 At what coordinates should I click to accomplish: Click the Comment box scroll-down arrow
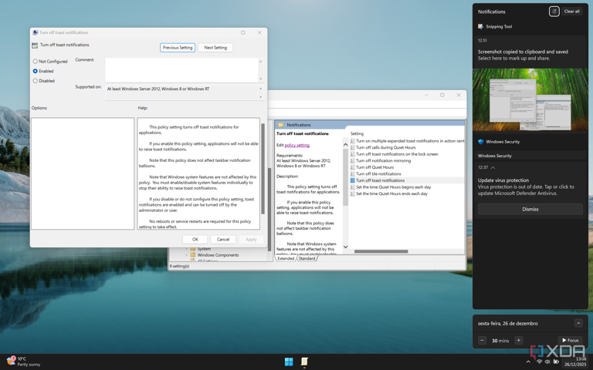coord(260,79)
